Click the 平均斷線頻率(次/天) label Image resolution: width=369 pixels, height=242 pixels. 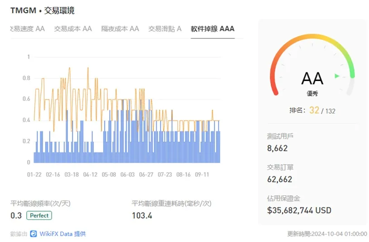40,204
